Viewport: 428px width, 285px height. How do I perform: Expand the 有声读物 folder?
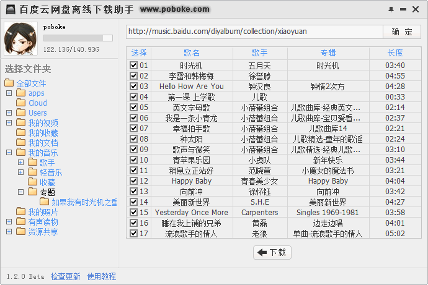[9, 222]
